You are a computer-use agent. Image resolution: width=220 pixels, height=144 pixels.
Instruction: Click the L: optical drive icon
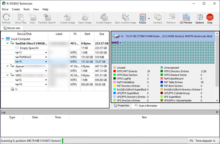click(12, 89)
